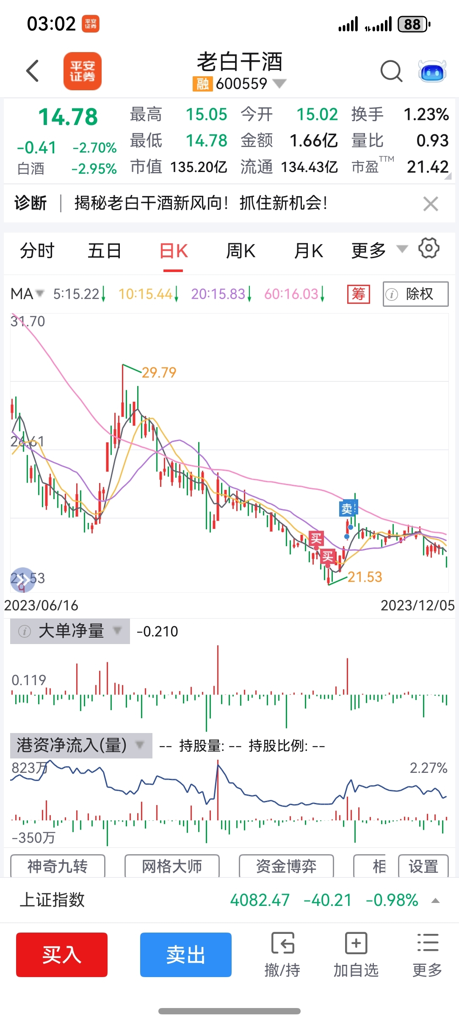Tap the 白酒 sector label
The image size is (459, 1022).
[x=30, y=169]
